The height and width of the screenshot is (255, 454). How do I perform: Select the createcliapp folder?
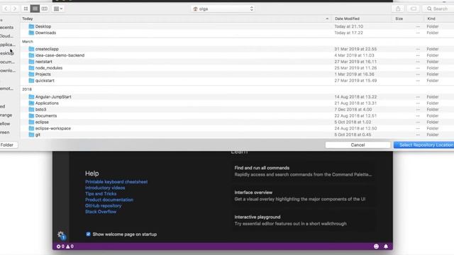[238, 49]
